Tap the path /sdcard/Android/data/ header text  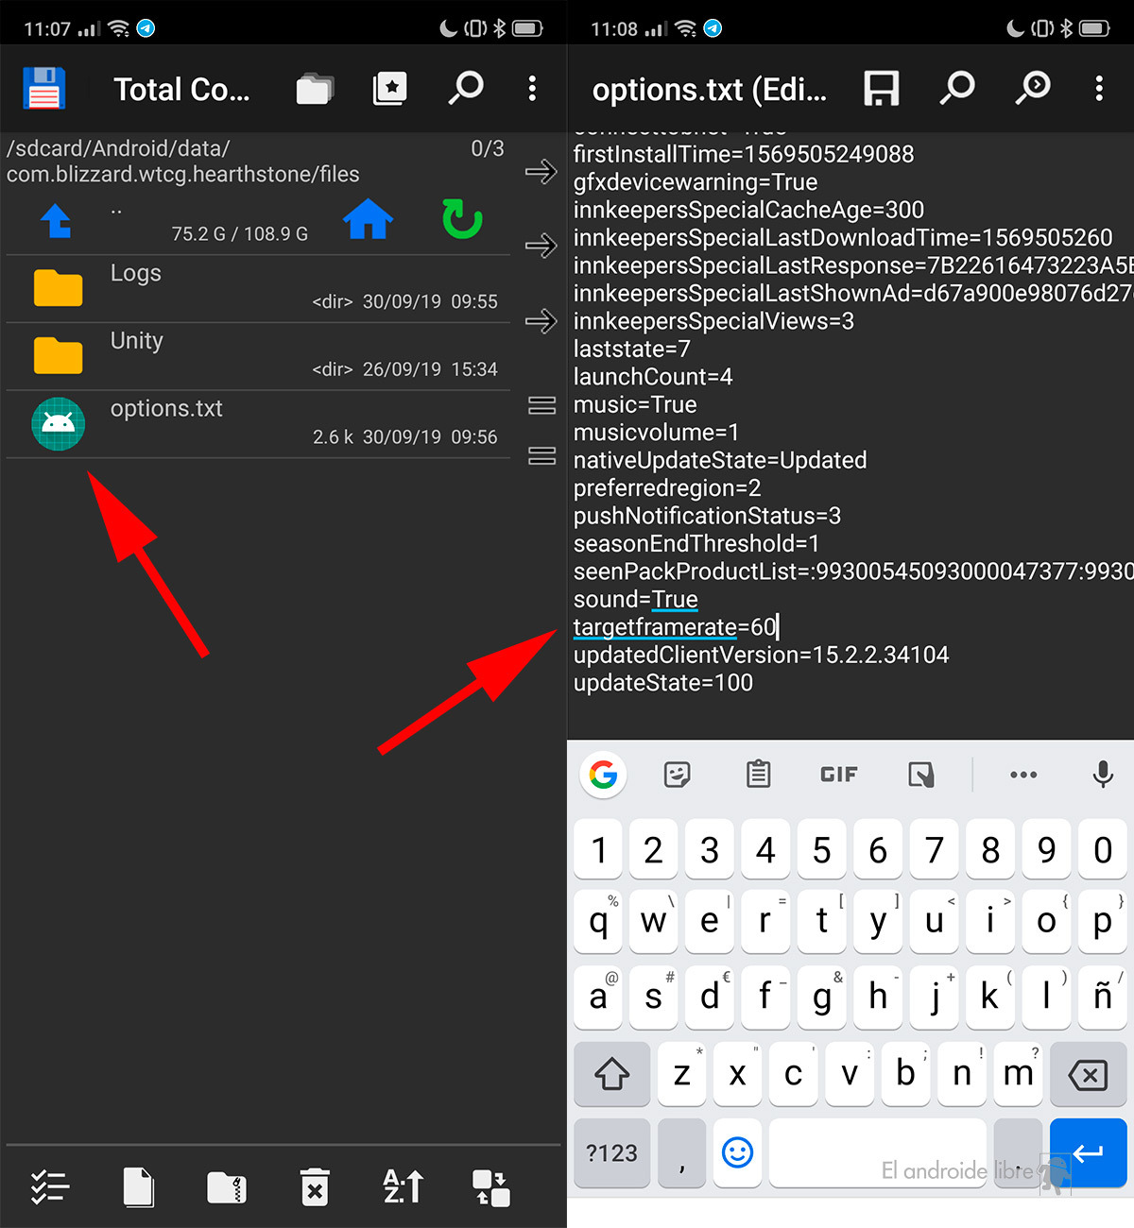[118, 148]
